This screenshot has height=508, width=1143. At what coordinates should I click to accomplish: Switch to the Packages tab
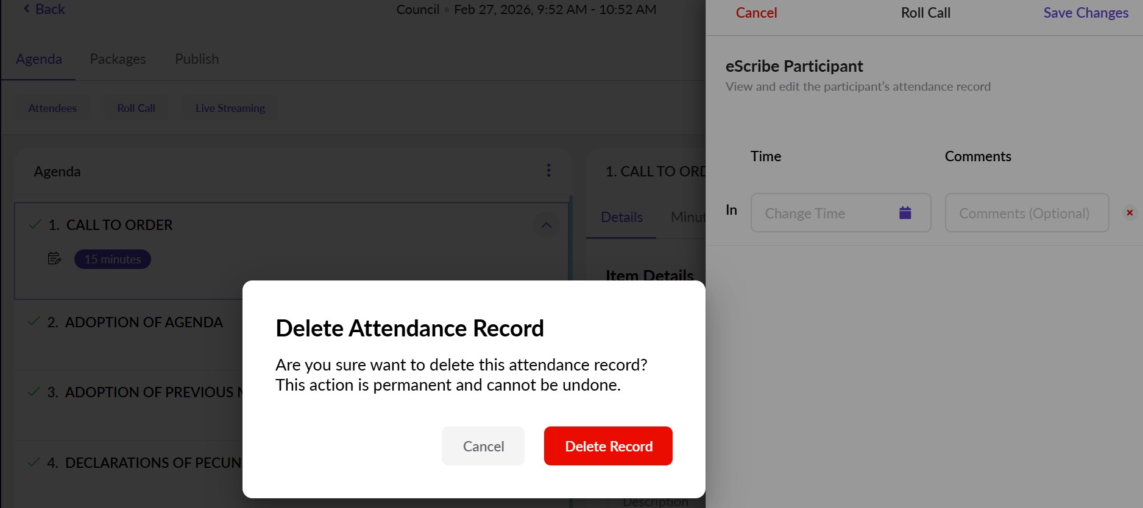click(118, 59)
